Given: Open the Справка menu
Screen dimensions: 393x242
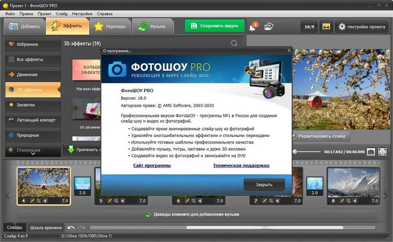Looking at the screenshot, I should pos(105,14).
